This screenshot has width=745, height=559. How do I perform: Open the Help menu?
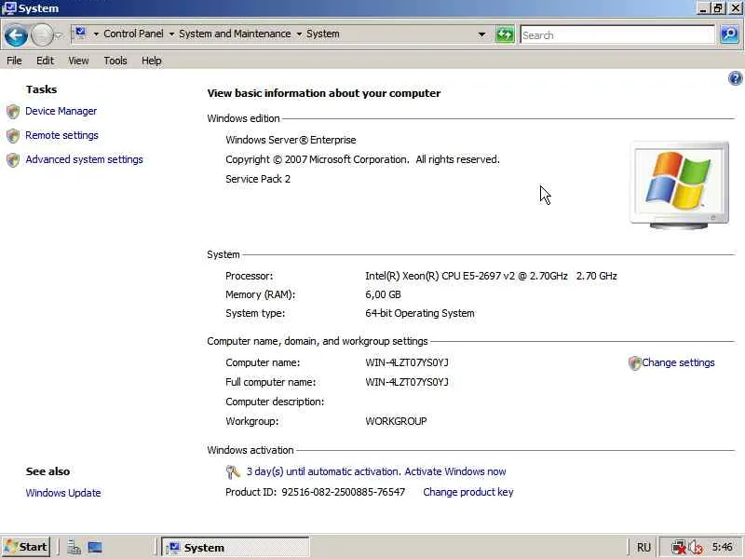152,61
